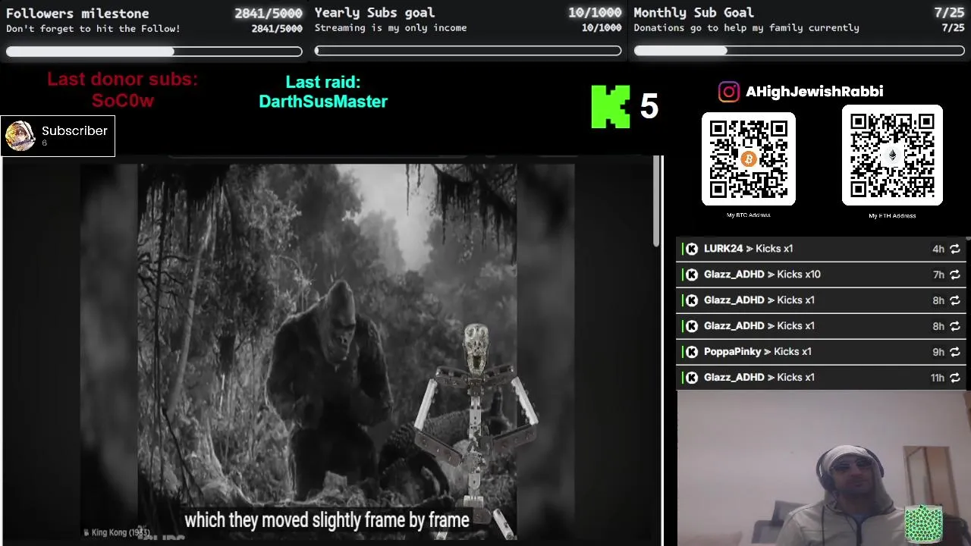Viewport: 971px width, 546px height.
Task: Click the Subscriber badge avatar
Action: pos(20,136)
